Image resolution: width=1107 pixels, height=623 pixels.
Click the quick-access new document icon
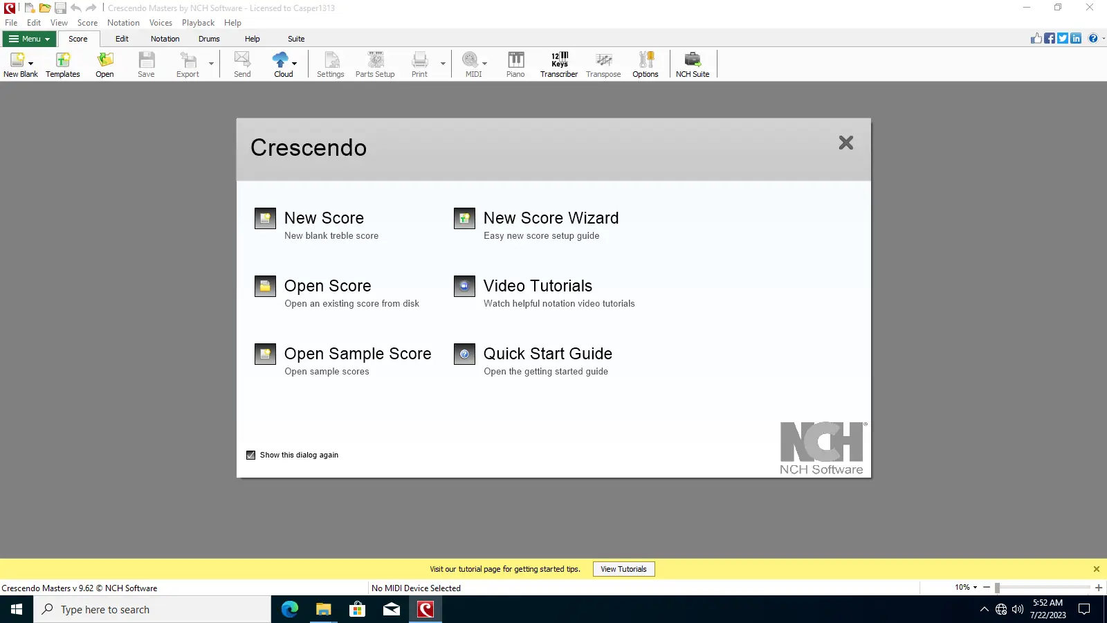pos(29,8)
